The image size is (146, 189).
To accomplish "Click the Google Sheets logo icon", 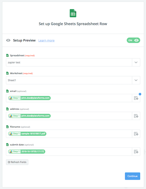I will click(x=73, y=13).
